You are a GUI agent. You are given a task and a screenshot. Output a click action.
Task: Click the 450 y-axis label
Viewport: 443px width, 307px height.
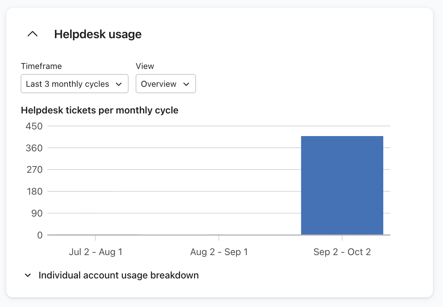click(x=34, y=126)
